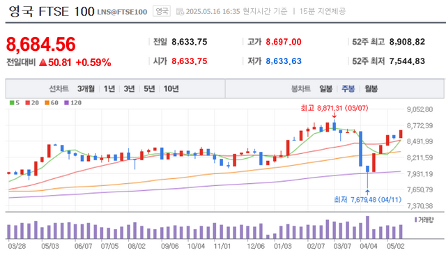Click the 01/03 x-axis date label
Screen dimensions: 446x257
283,246
